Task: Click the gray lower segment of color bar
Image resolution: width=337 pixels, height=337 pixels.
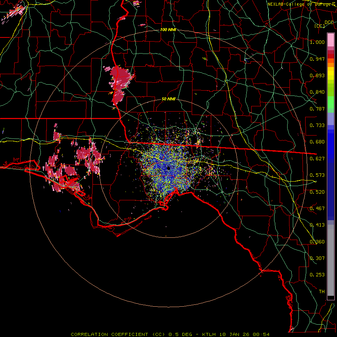Action: tap(331, 260)
